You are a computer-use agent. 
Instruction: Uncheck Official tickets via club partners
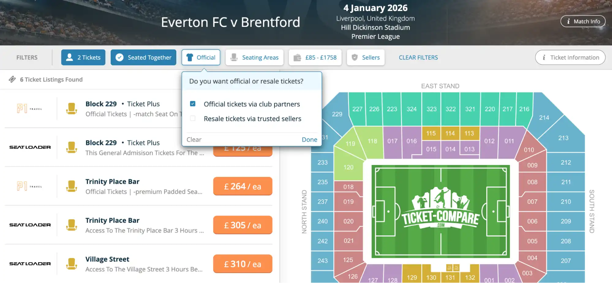pos(193,104)
